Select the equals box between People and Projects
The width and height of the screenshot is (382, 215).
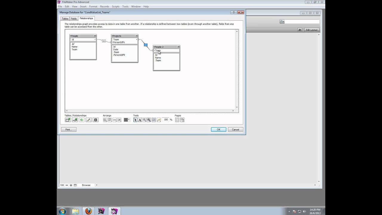(104, 41)
